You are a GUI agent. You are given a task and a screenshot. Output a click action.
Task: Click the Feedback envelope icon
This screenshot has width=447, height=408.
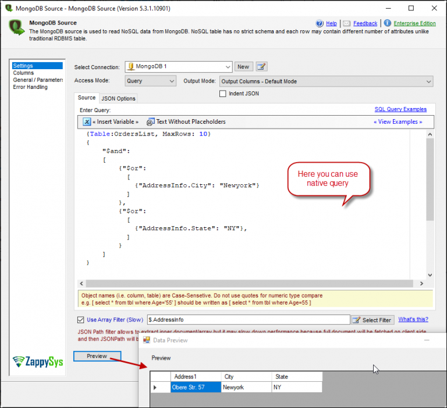point(346,23)
